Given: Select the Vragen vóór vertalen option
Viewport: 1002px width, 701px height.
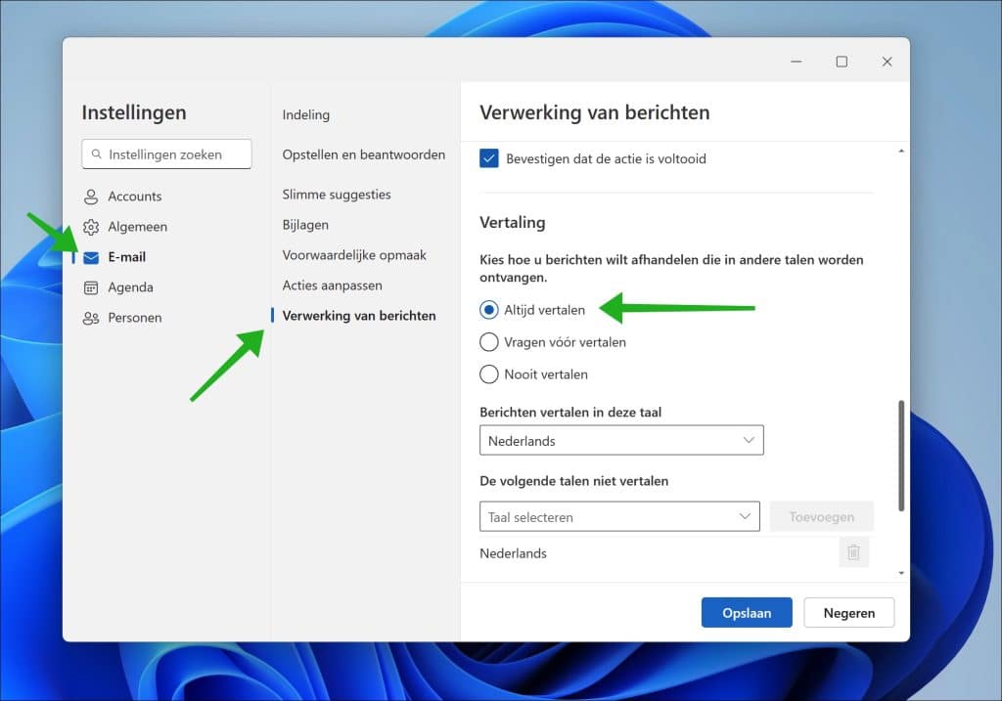Looking at the screenshot, I should point(489,342).
